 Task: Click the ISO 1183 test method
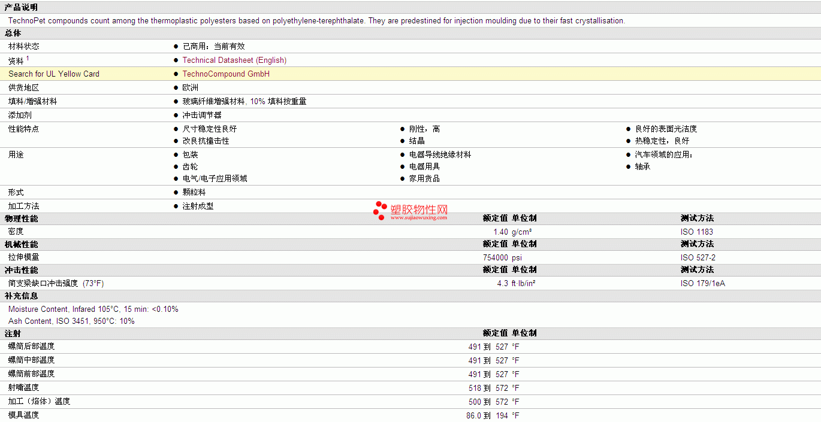[697, 232]
